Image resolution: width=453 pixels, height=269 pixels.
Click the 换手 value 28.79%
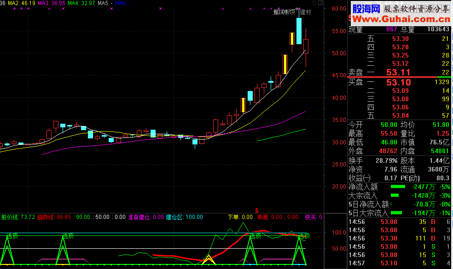387,161
